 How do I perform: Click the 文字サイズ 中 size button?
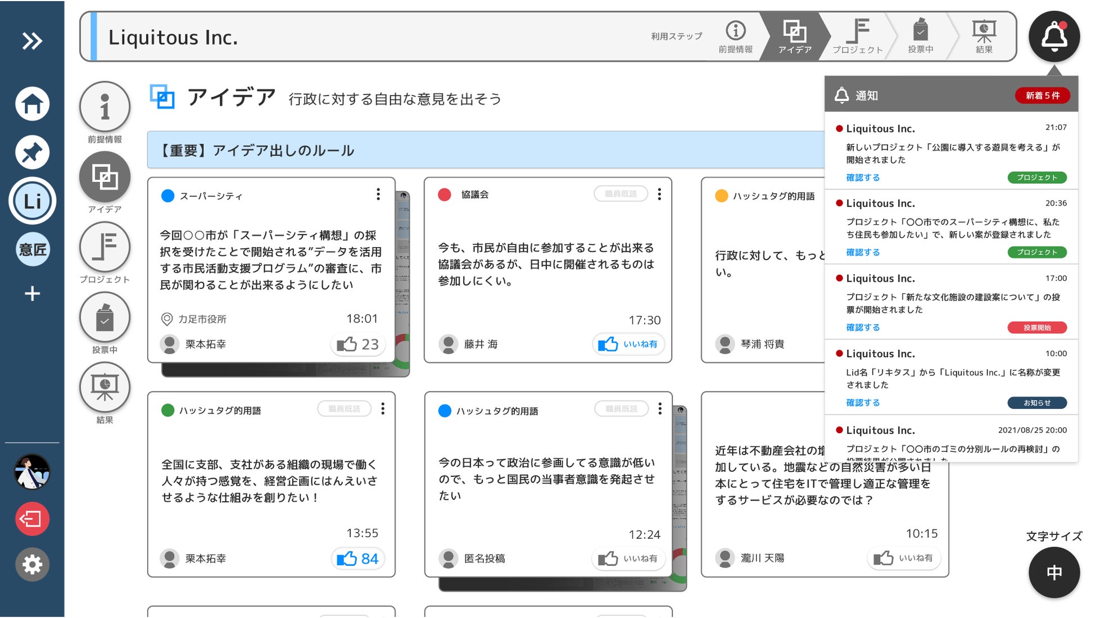click(1054, 572)
